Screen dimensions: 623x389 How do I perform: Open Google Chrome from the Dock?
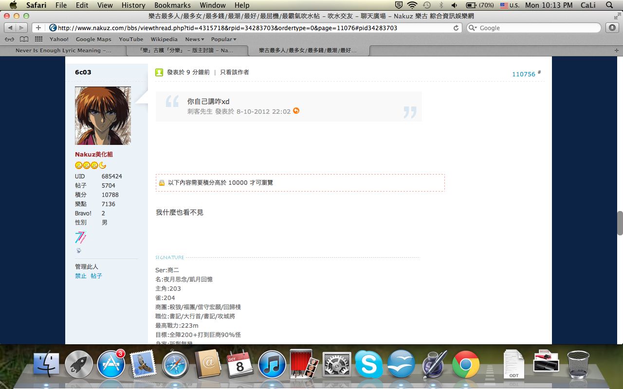[x=466, y=365]
